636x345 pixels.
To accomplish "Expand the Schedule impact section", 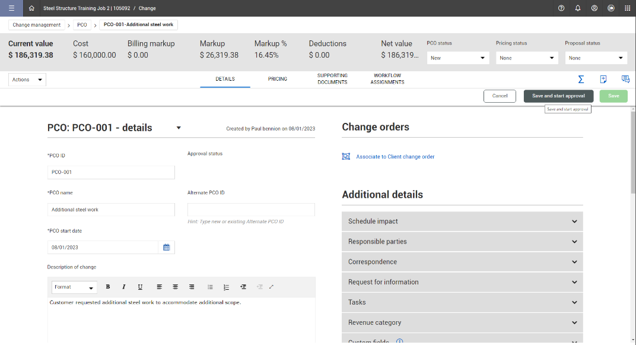I will [x=462, y=221].
